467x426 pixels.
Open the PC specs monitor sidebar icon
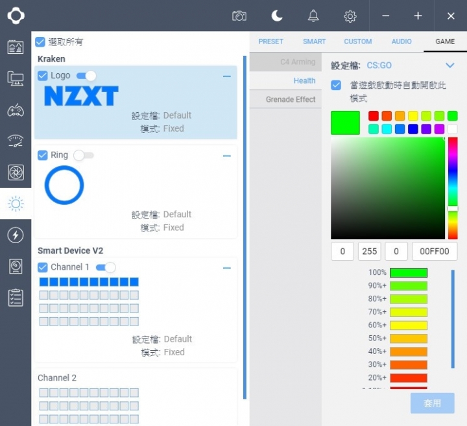pyautogui.click(x=16, y=78)
